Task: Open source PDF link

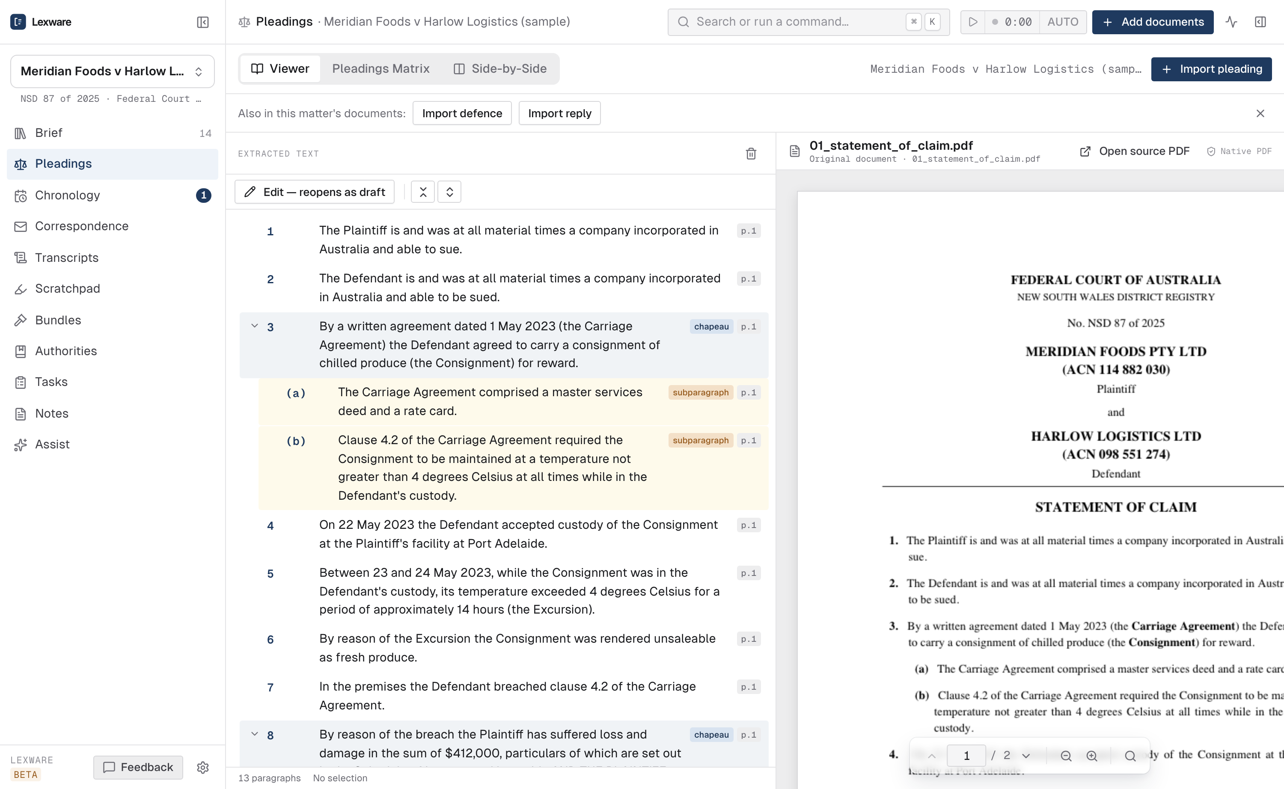Action: click(x=1134, y=151)
